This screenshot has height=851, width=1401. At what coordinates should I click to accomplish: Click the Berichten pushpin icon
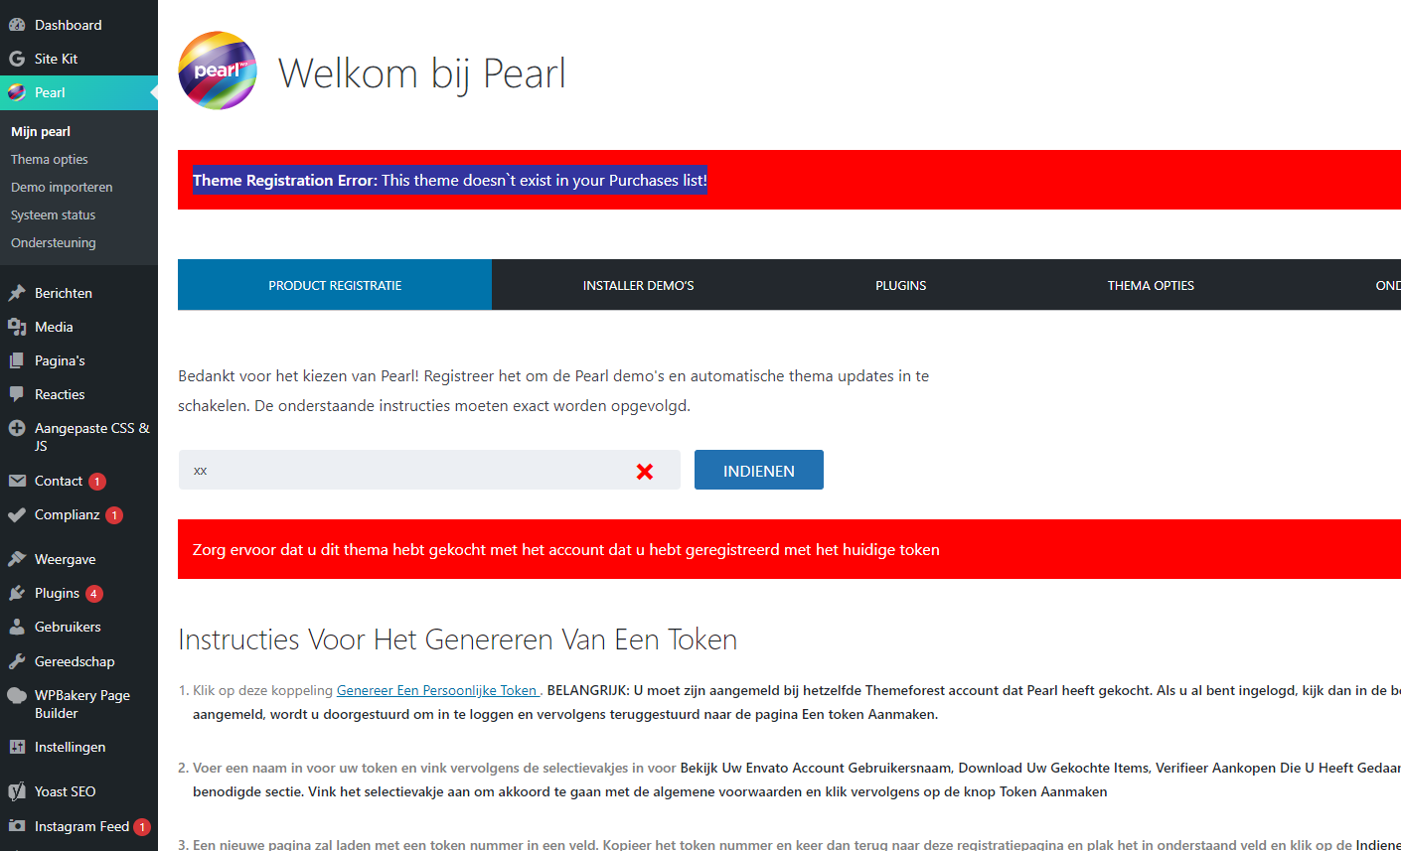click(17, 293)
